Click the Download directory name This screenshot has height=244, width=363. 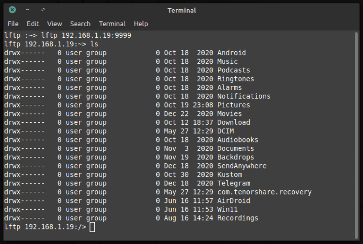pos(233,122)
